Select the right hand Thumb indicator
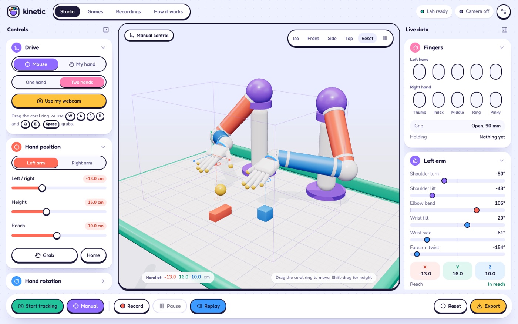Viewport: 518px width, 324px height. 419,100
